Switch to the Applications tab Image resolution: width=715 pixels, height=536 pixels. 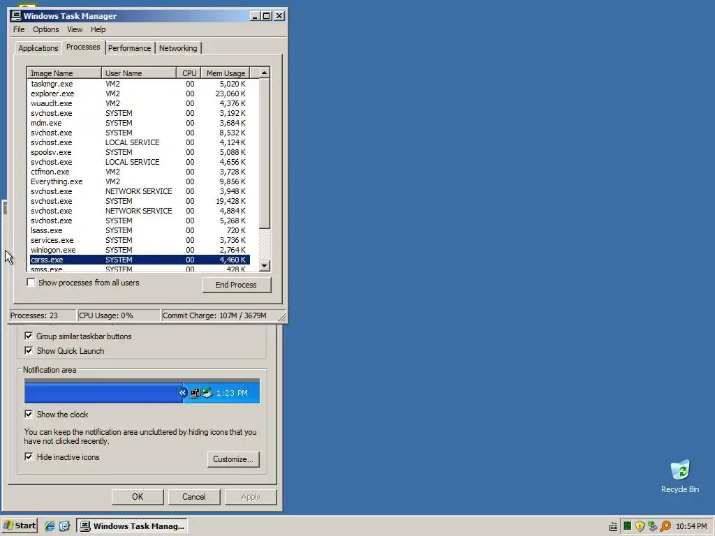38,48
